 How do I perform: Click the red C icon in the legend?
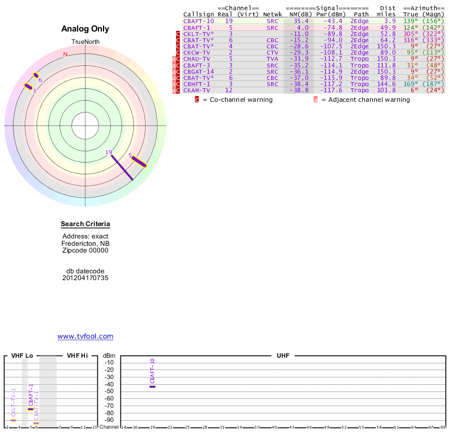pyautogui.click(x=197, y=100)
